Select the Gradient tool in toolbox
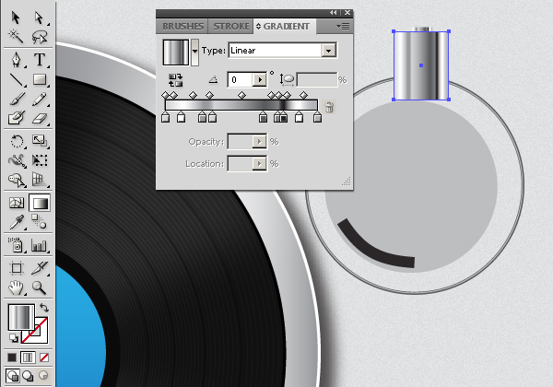553x387 pixels. (40, 203)
